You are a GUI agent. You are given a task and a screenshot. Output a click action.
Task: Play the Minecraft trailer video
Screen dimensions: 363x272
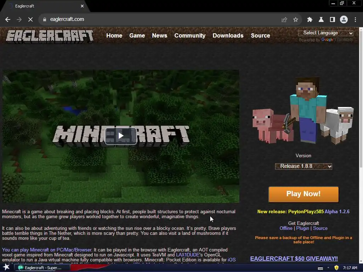pyautogui.click(x=121, y=136)
